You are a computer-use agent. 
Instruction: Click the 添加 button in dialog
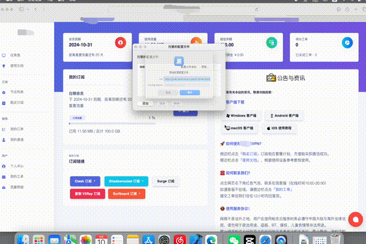click(145, 102)
